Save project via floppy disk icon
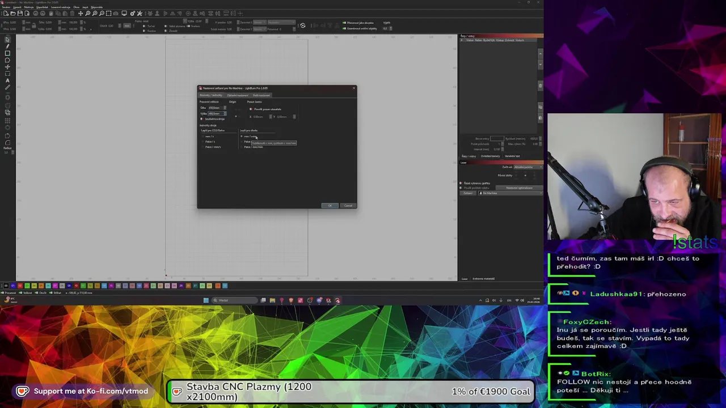This screenshot has width=726, height=408. [x=20, y=13]
